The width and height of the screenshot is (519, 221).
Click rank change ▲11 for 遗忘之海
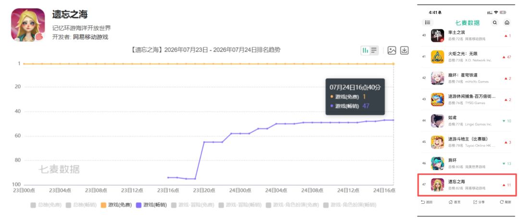[x=507, y=185]
